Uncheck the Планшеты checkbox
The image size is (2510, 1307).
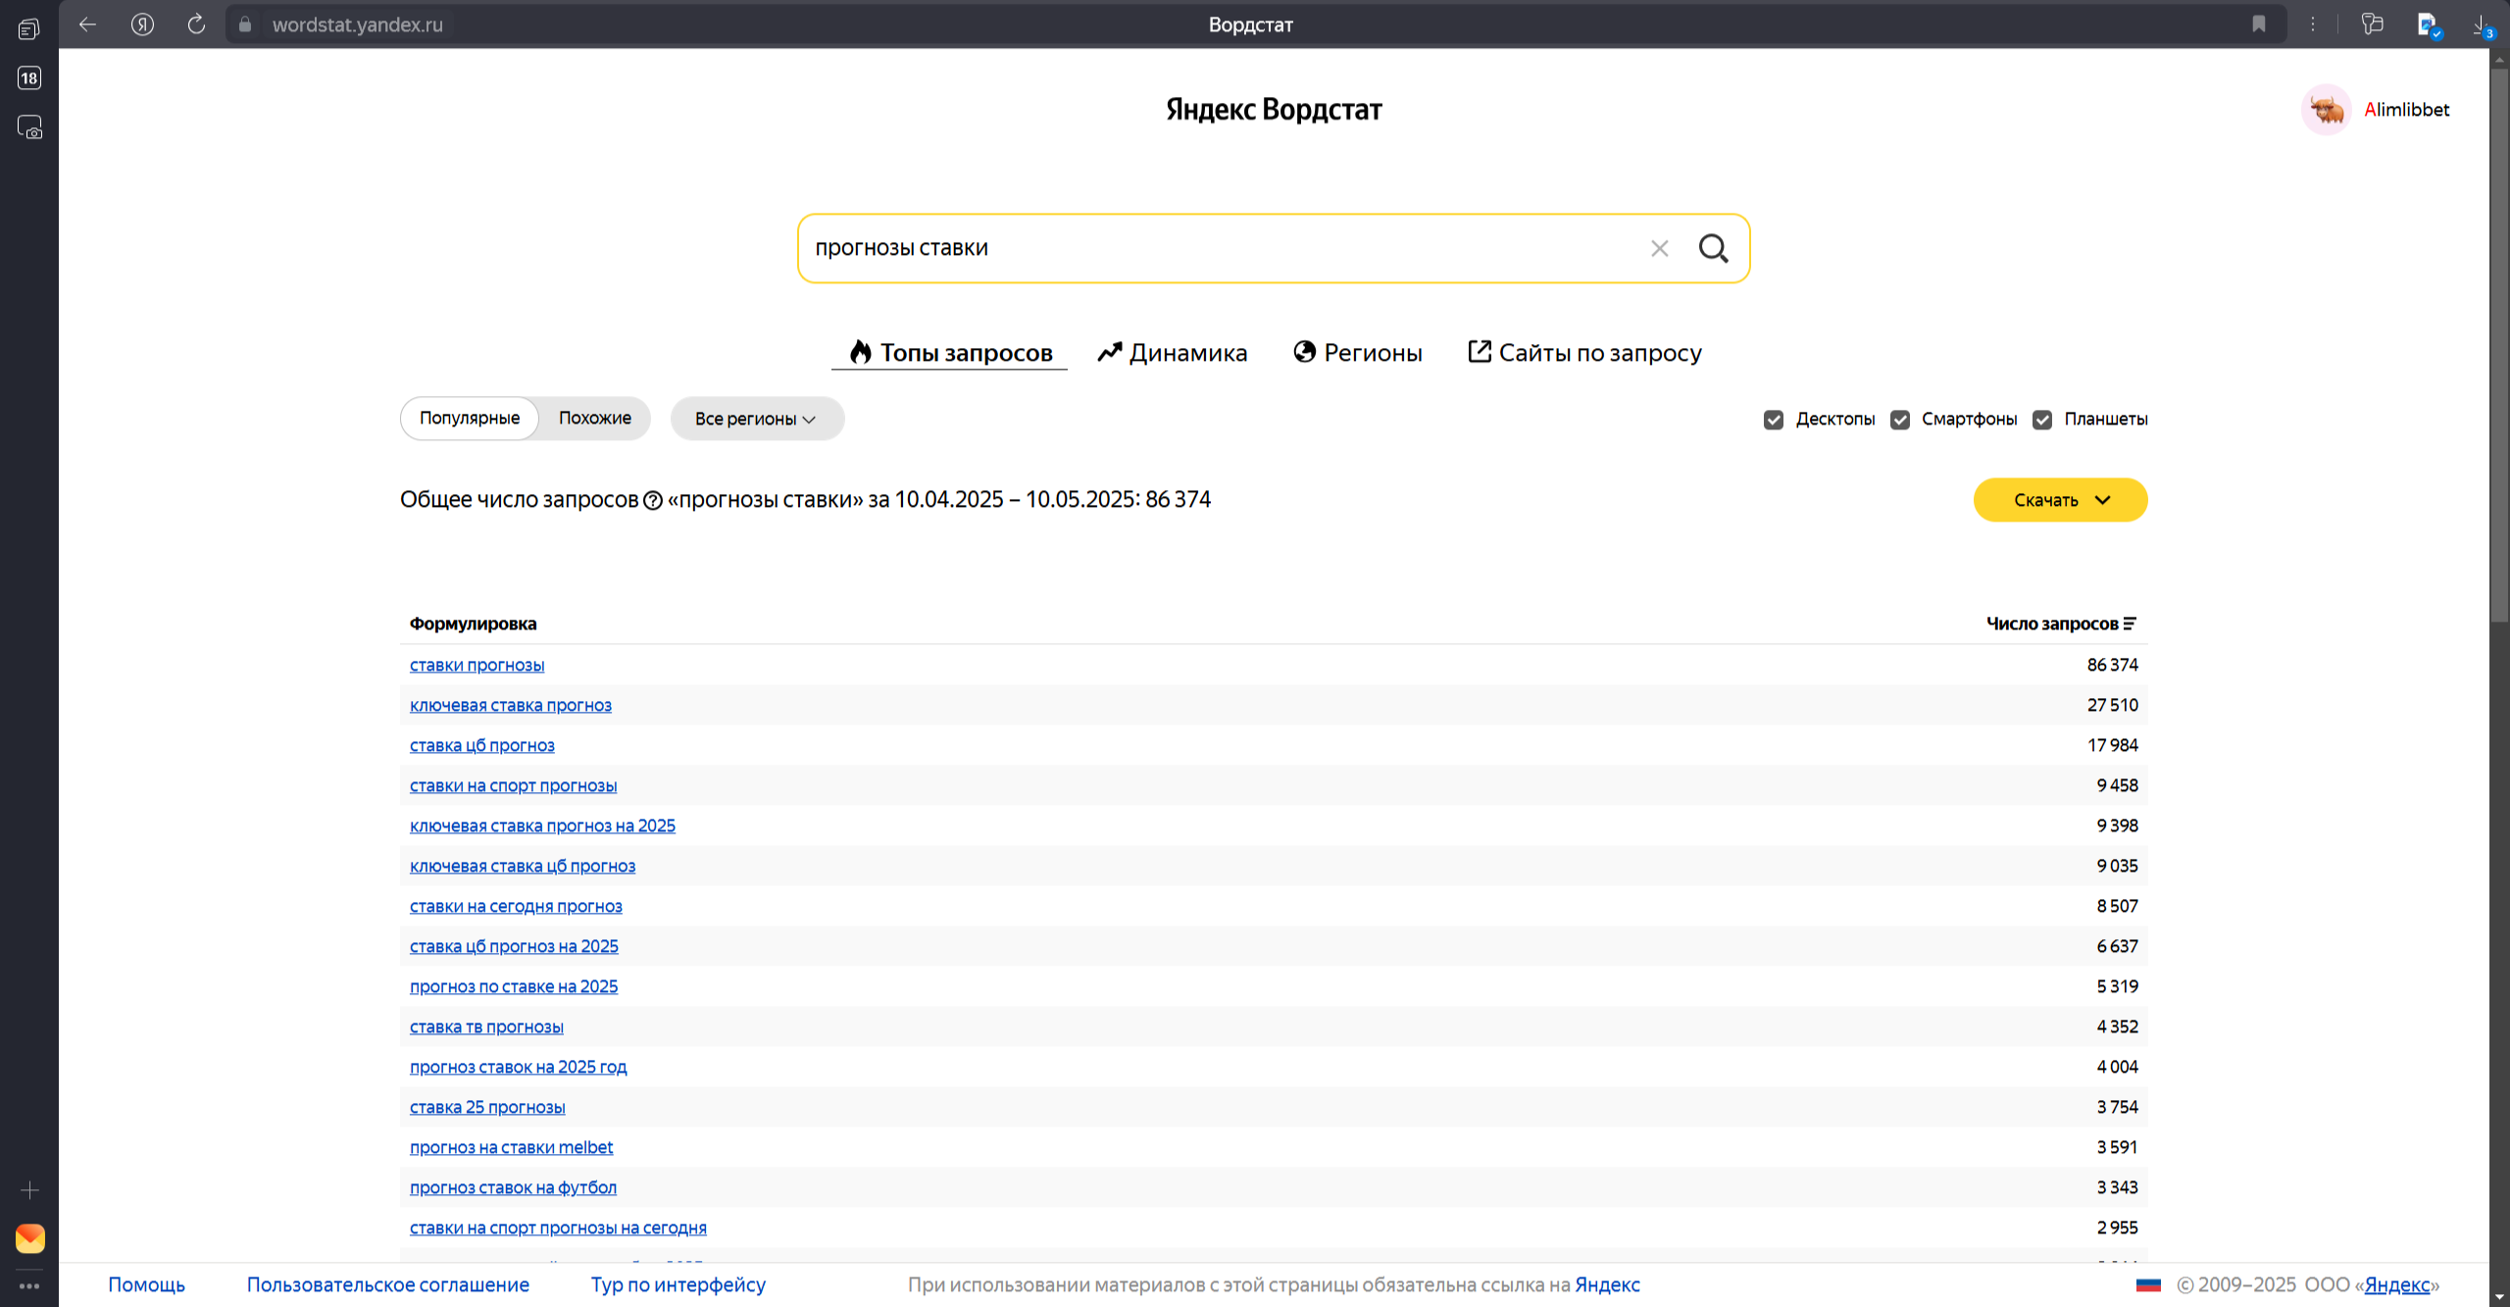pyautogui.click(x=2042, y=420)
